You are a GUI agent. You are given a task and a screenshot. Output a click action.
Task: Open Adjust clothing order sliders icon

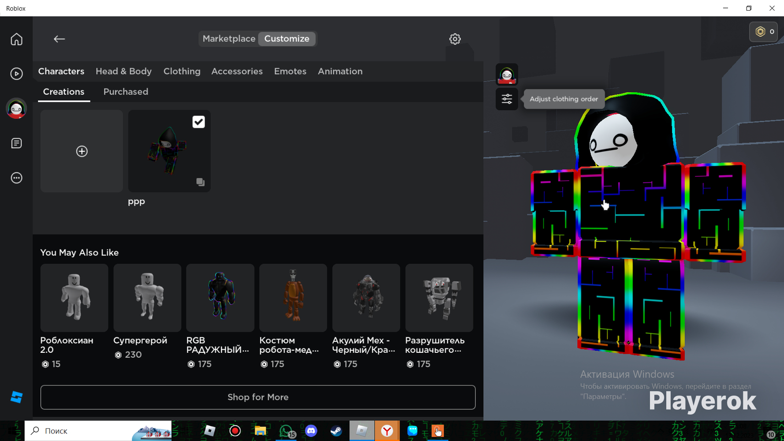coord(507,99)
